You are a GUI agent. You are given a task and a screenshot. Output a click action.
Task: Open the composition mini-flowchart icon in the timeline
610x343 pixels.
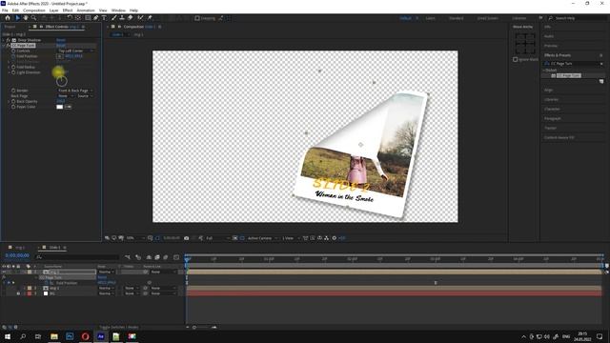128,257
